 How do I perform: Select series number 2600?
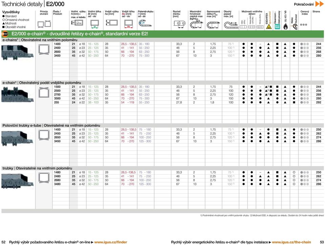(x=57, y=52)
